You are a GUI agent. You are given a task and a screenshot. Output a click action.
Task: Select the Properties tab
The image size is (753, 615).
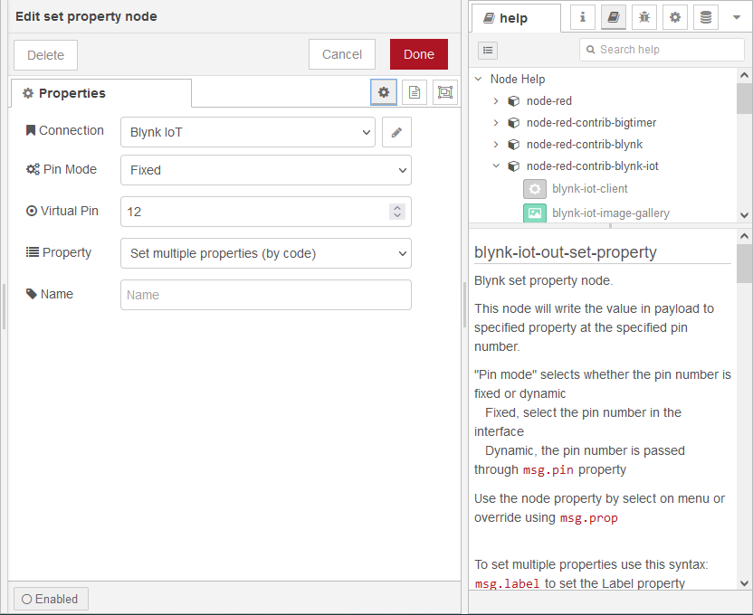tap(100, 93)
